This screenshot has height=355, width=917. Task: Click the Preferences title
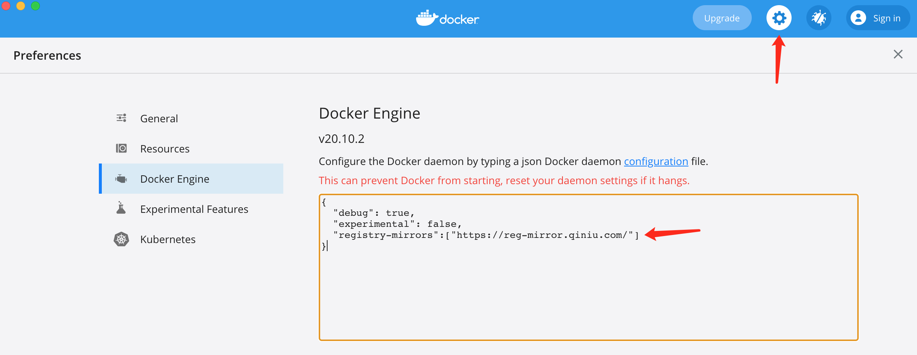(x=47, y=55)
